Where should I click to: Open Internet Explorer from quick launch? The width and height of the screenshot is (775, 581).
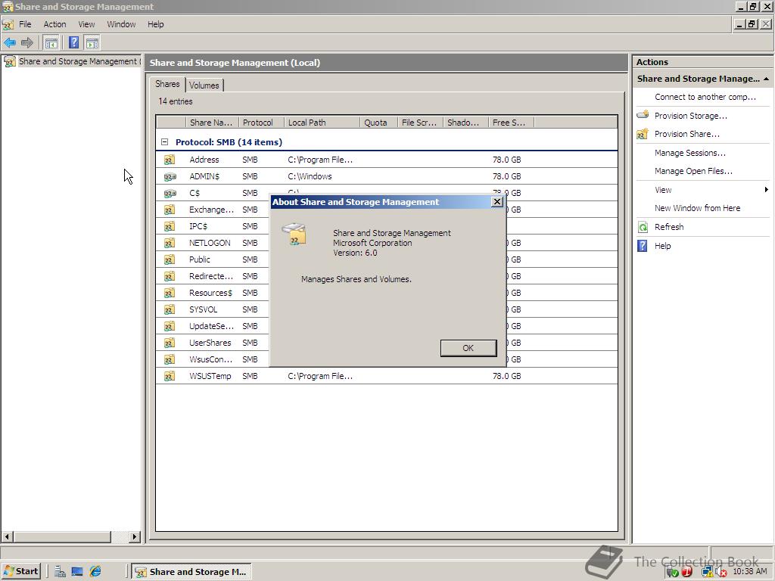tap(95, 572)
